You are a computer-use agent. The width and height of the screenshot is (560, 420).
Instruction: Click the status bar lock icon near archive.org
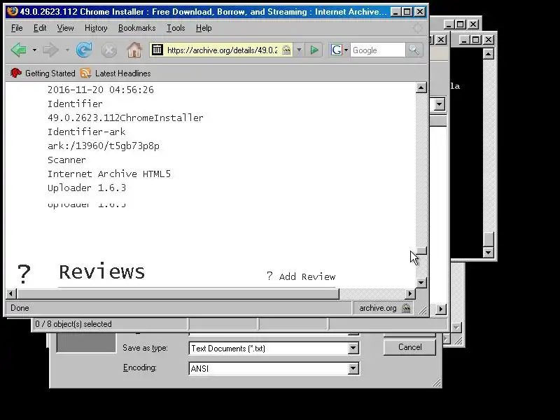tap(406, 308)
